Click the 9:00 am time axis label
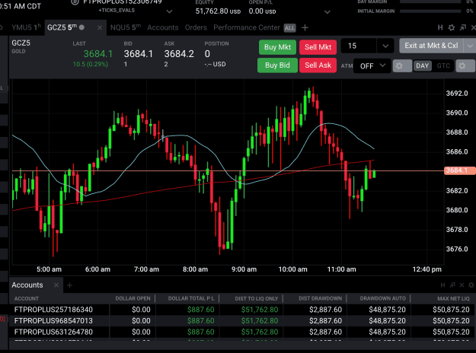476x353 pixels. [244, 269]
